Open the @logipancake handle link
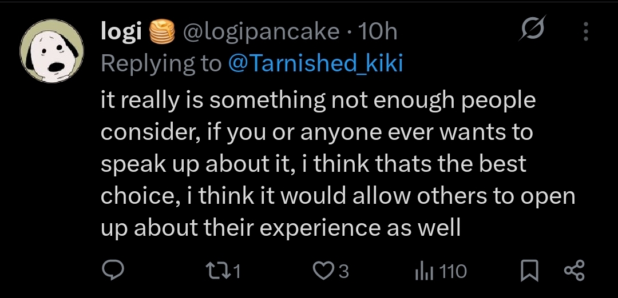This screenshot has height=298, width=618. point(260,32)
